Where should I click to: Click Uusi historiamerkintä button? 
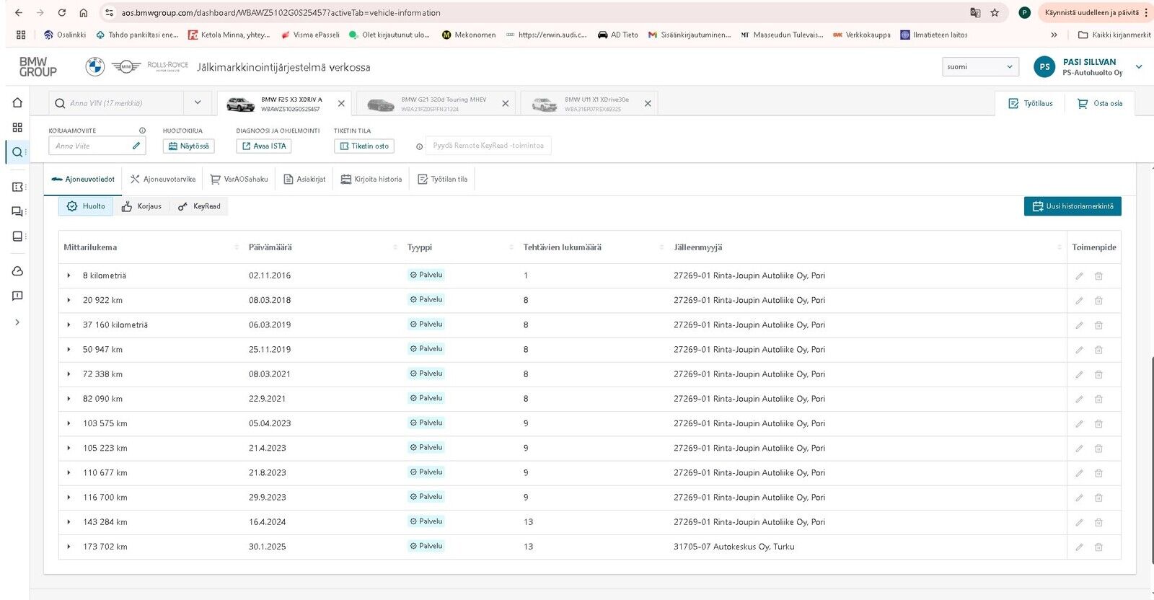(x=1072, y=206)
